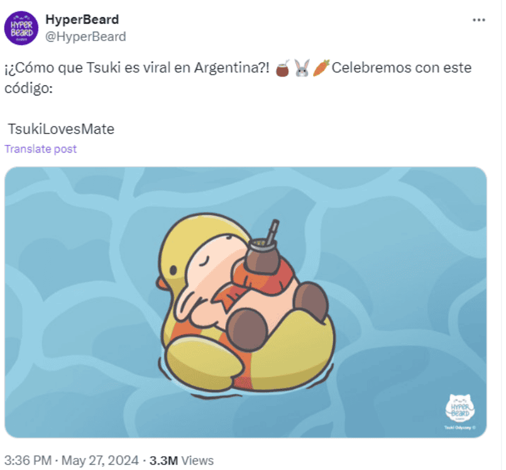Click the rabbit emoji in the tweet text

coord(302,68)
